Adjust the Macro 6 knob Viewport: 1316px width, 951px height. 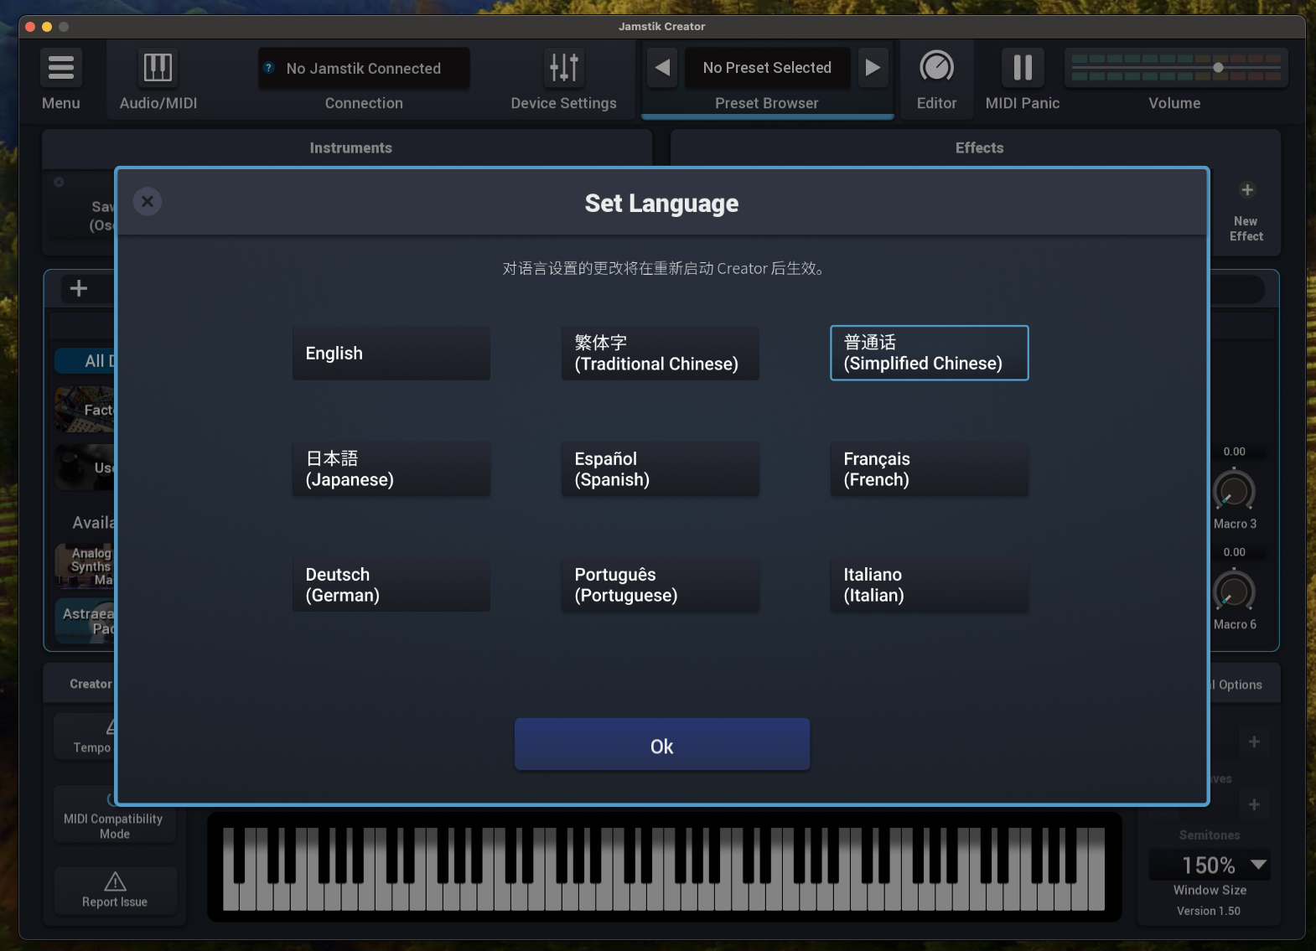click(1234, 592)
